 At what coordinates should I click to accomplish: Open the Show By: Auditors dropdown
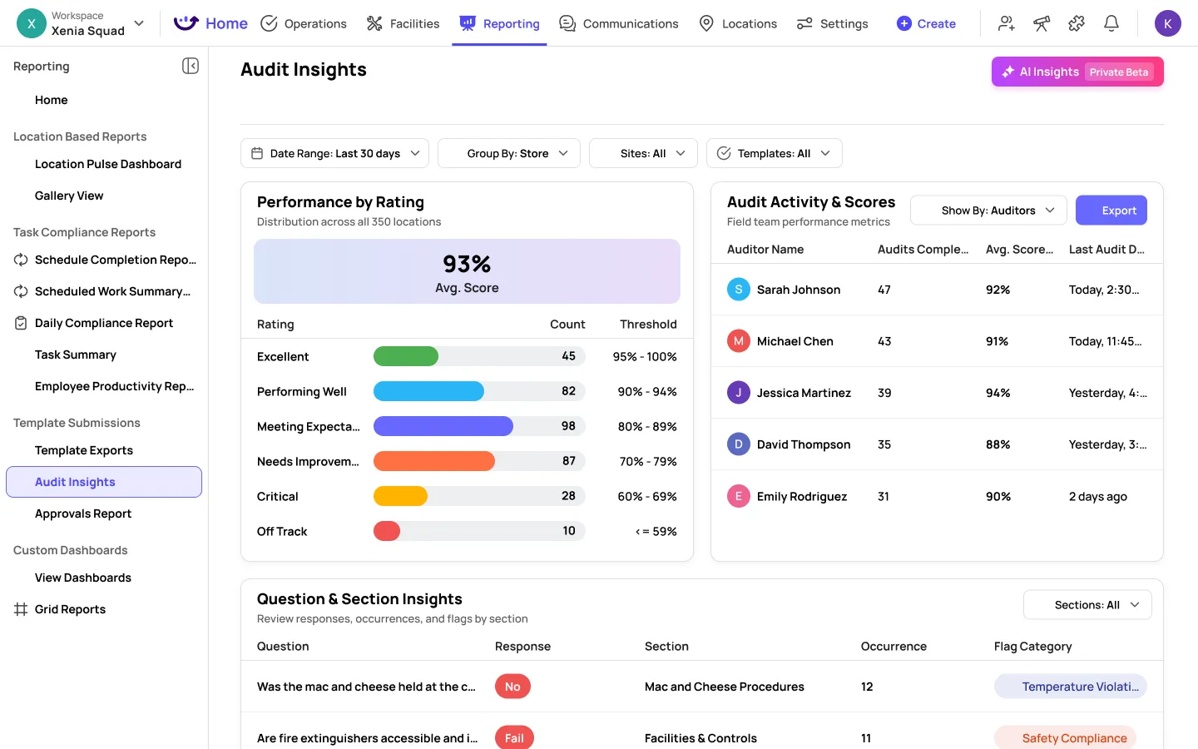988,210
